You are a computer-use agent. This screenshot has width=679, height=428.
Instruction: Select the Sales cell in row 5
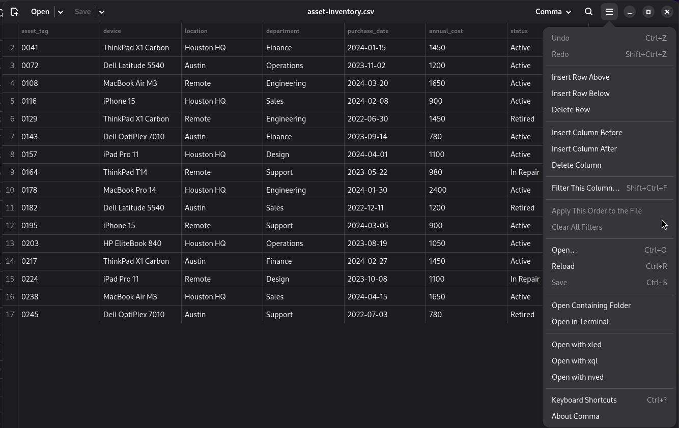303,101
